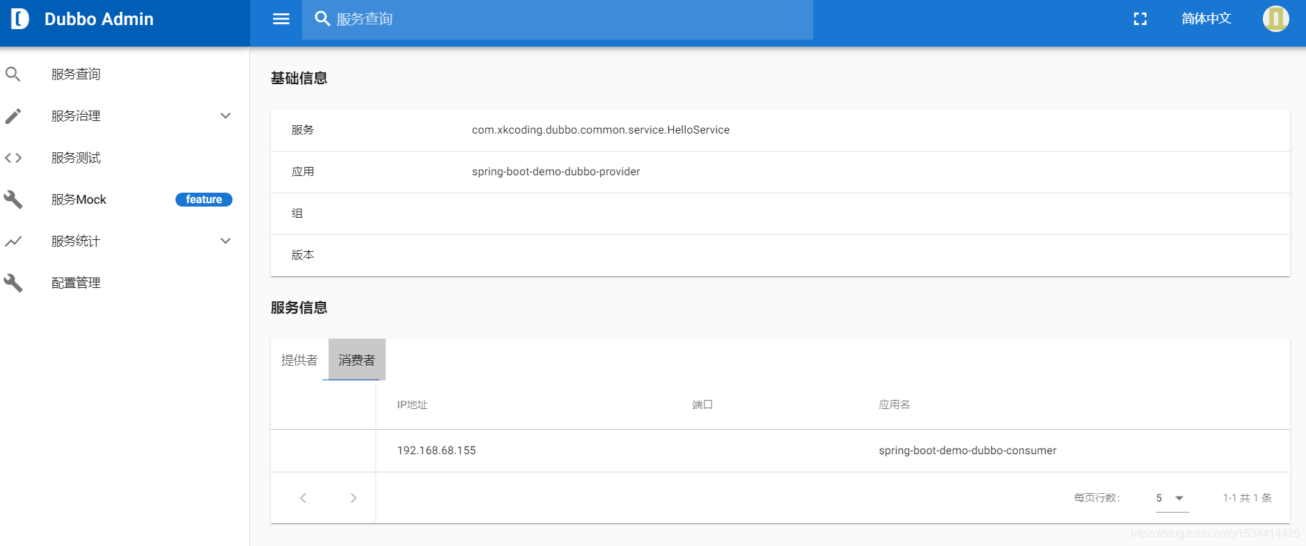
Task: Click the spring-boot-demo-dubbo-provider value
Action: (x=556, y=172)
